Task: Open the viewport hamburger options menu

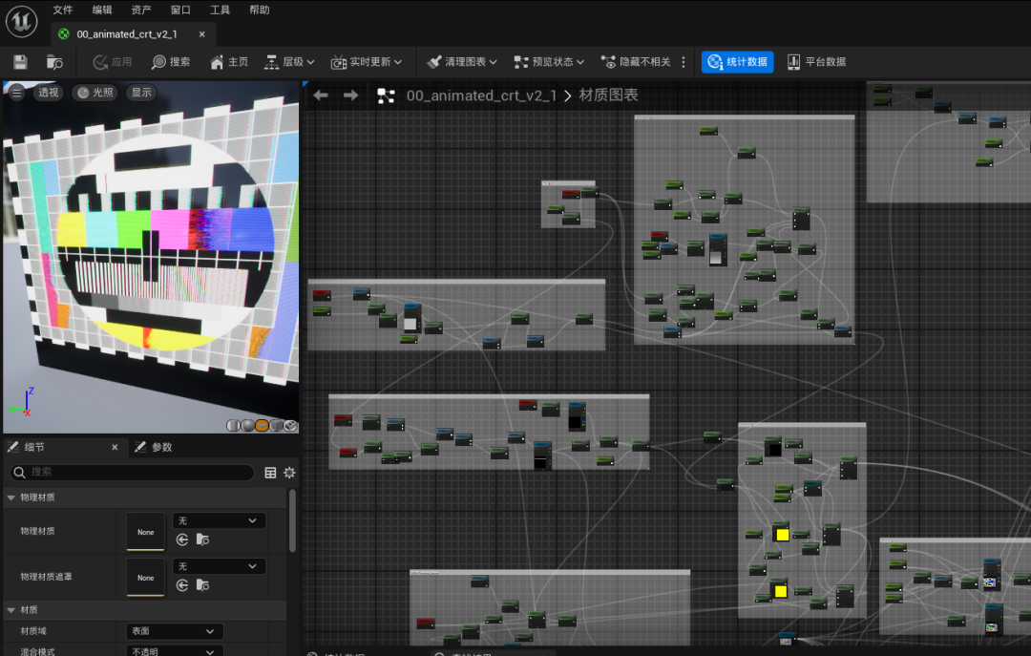Action: tap(17, 93)
